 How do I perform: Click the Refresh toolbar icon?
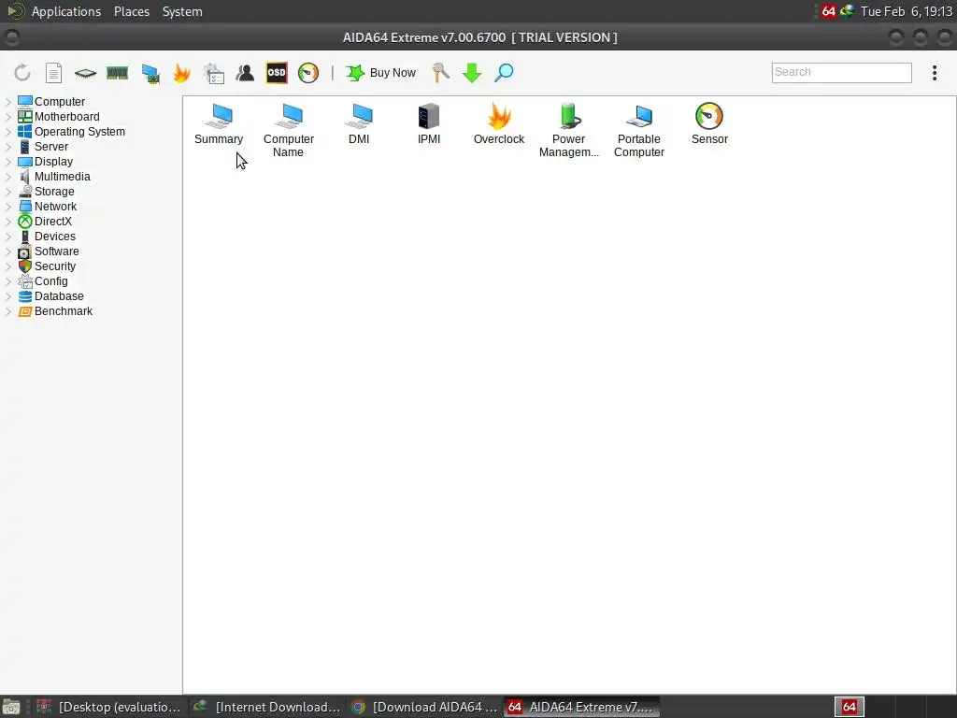click(22, 73)
